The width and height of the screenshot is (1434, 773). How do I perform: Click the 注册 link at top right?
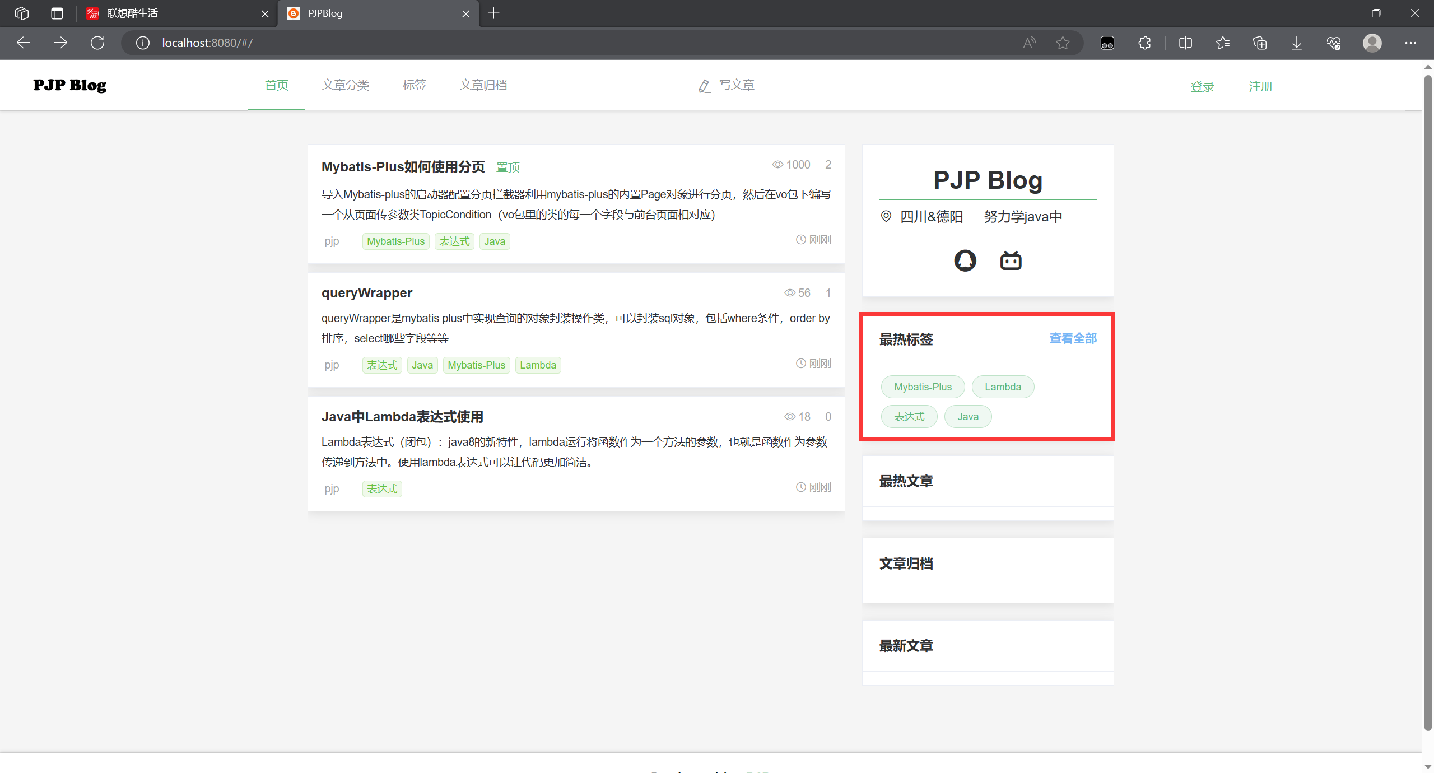tap(1260, 86)
